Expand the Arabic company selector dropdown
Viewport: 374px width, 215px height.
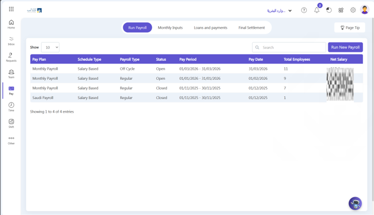[x=280, y=11]
